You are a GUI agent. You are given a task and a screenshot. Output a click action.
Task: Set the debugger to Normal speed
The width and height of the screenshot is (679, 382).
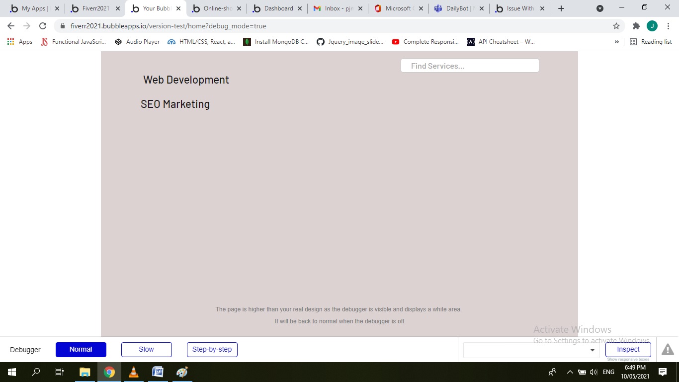pyautogui.click(x=81, y=349)
